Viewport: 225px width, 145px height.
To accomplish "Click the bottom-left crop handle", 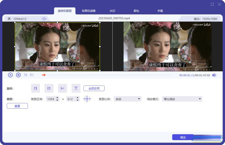I will (15, 71).
